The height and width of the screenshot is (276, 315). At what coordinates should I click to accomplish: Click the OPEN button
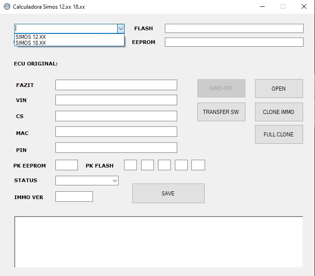(x=279, y=89)
